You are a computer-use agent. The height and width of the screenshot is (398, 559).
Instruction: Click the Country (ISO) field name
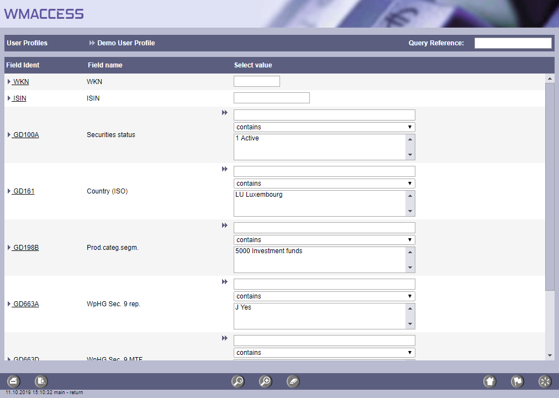[x=107, y=191]
